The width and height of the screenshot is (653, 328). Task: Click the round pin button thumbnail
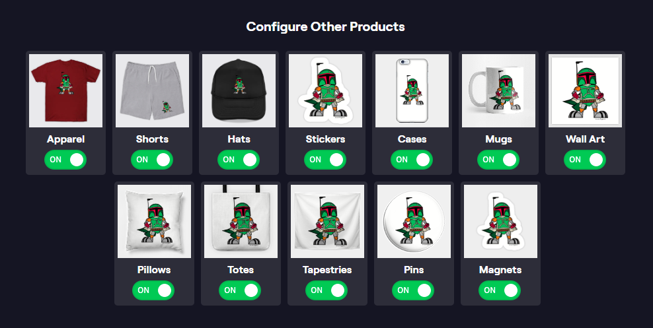414,221
